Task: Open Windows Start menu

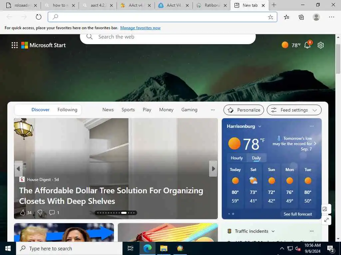Action: pos(8,248)
